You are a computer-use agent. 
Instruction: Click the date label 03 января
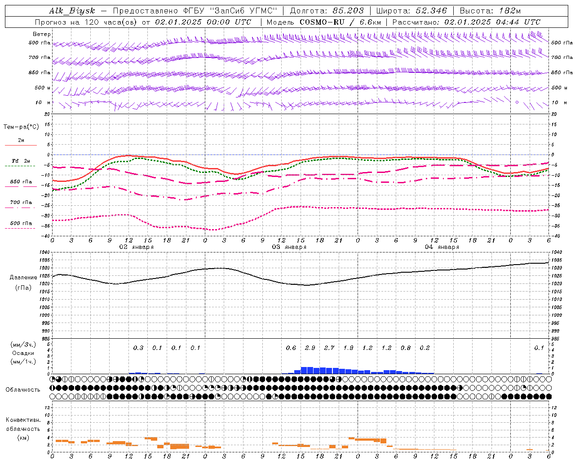[x=289, y=247]
